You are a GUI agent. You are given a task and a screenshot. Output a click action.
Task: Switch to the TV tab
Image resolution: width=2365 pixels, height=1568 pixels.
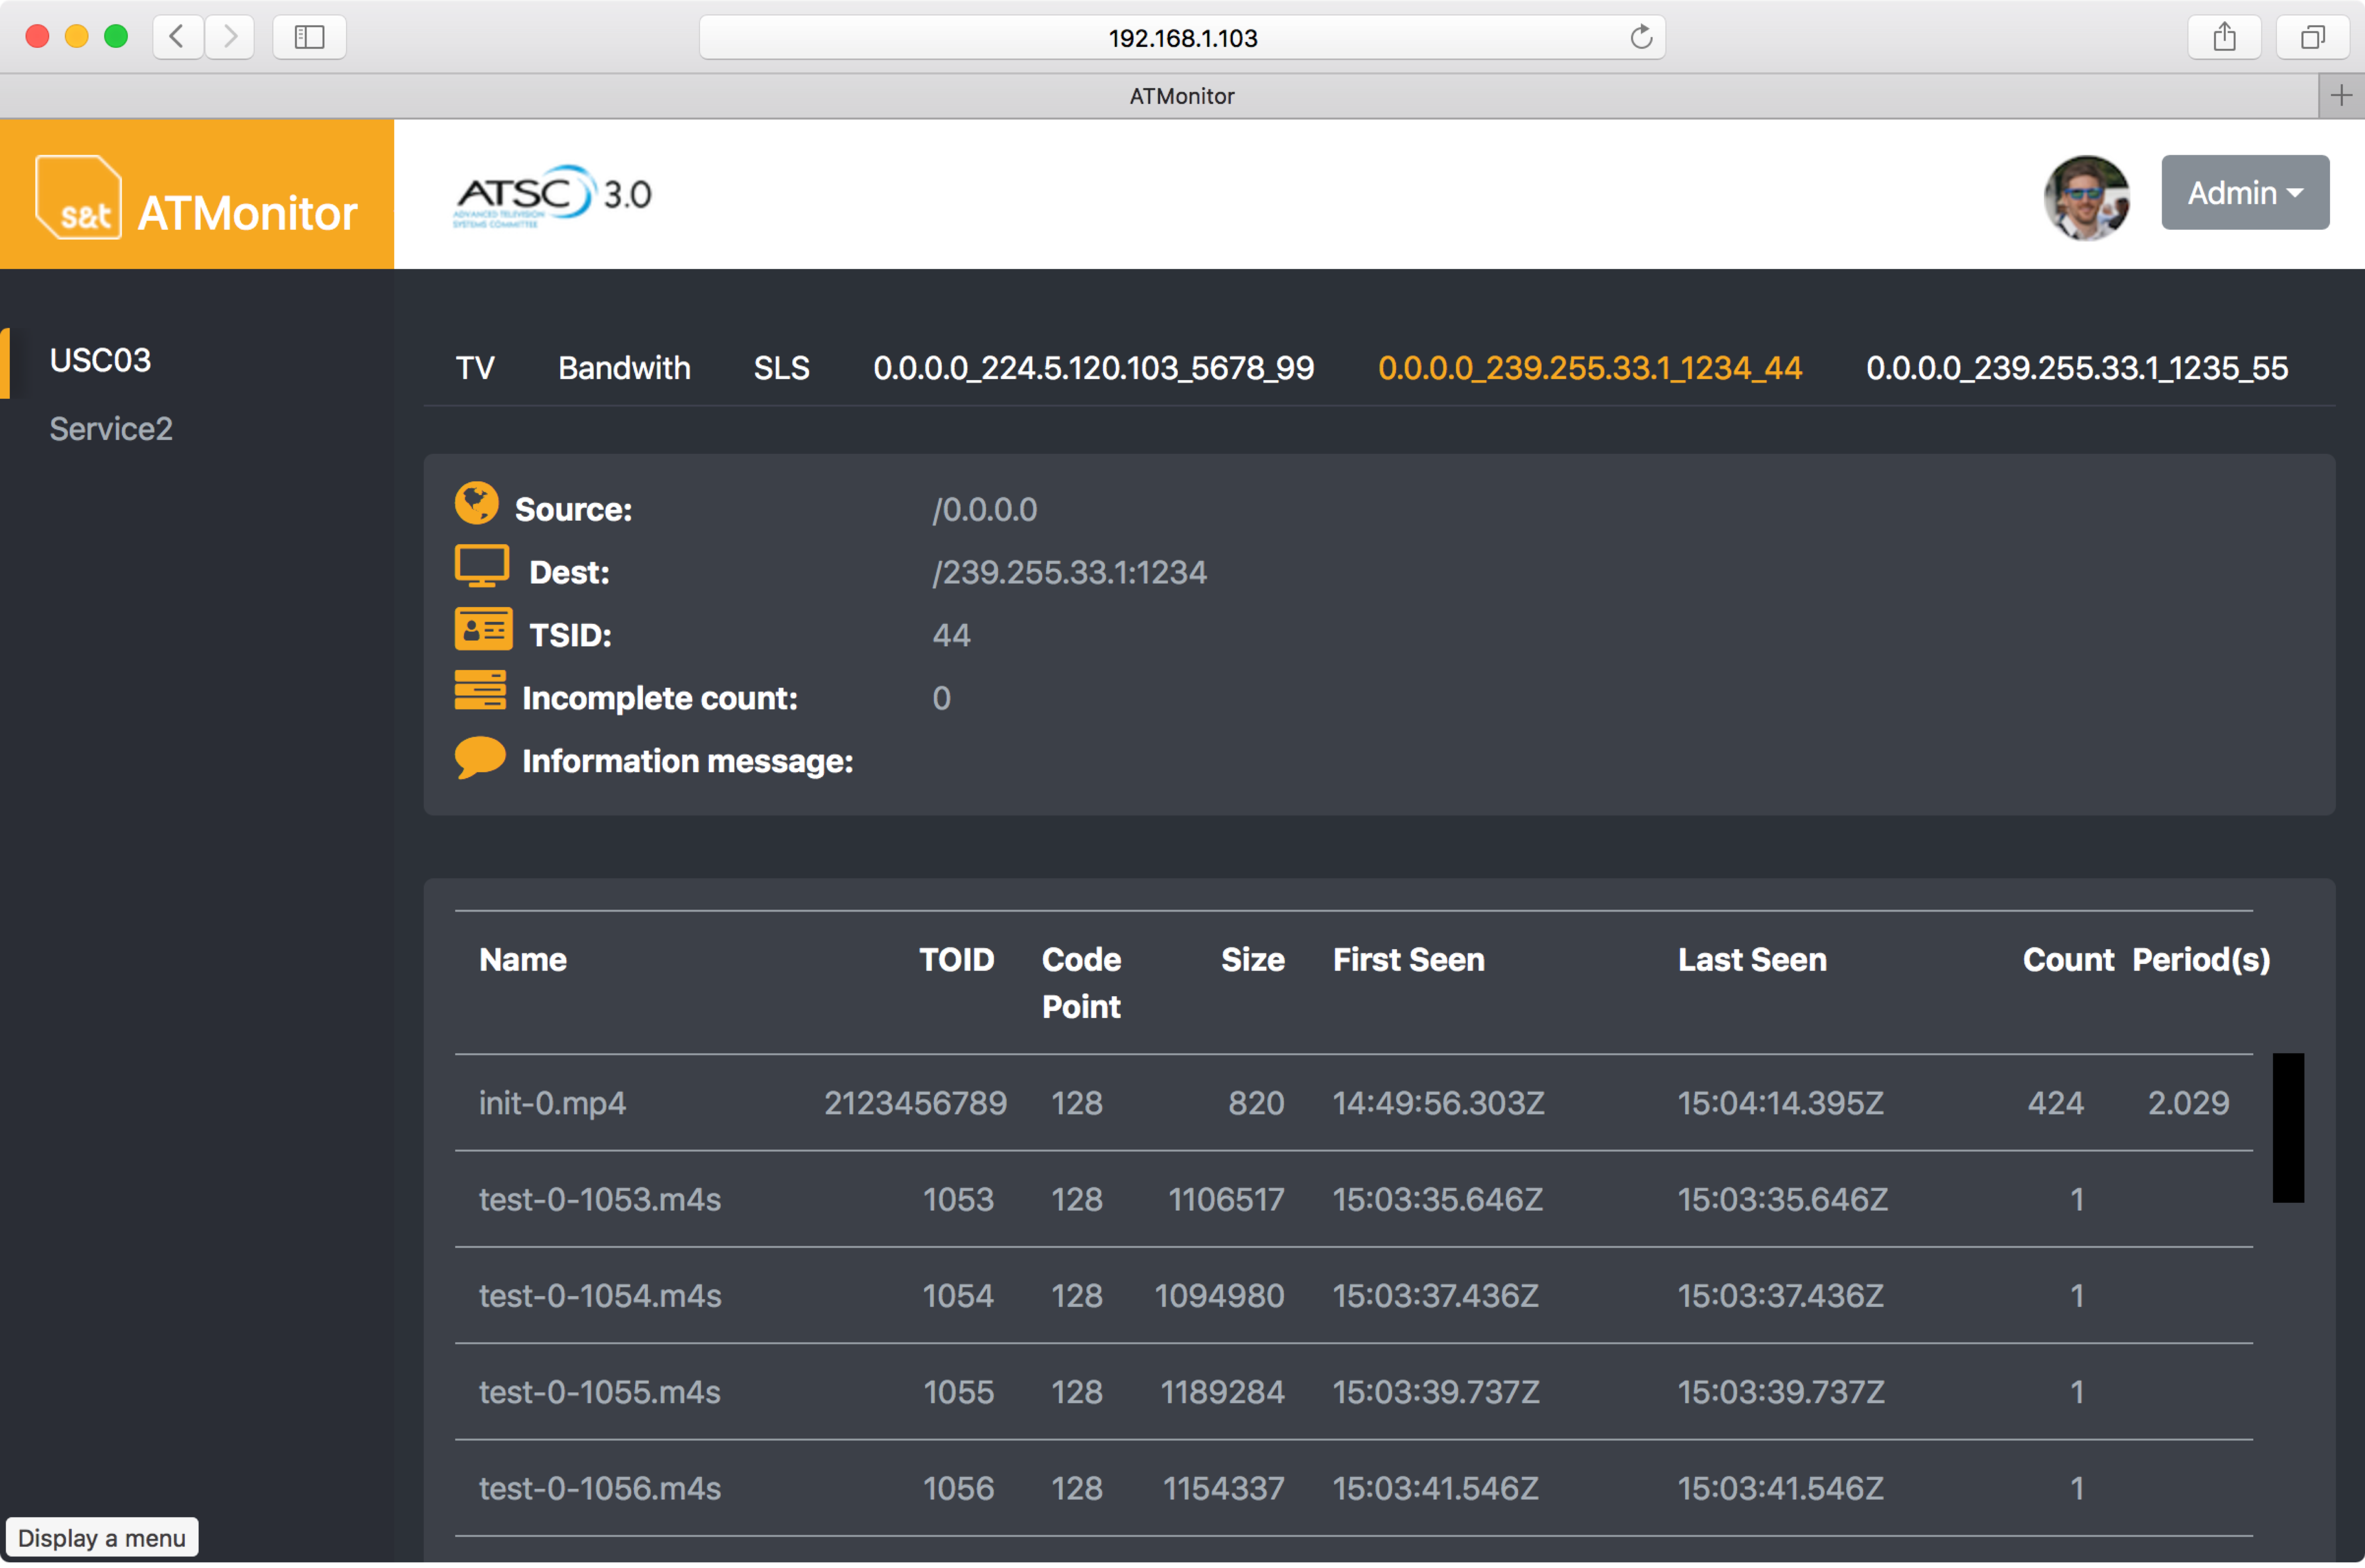475,368
